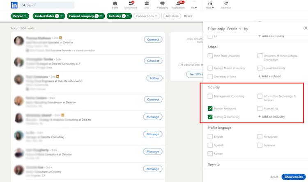This screenshot has height=182, width=308.
Task: Message the Analytics Consulting at Deloitte person
Action: point(153,117)
